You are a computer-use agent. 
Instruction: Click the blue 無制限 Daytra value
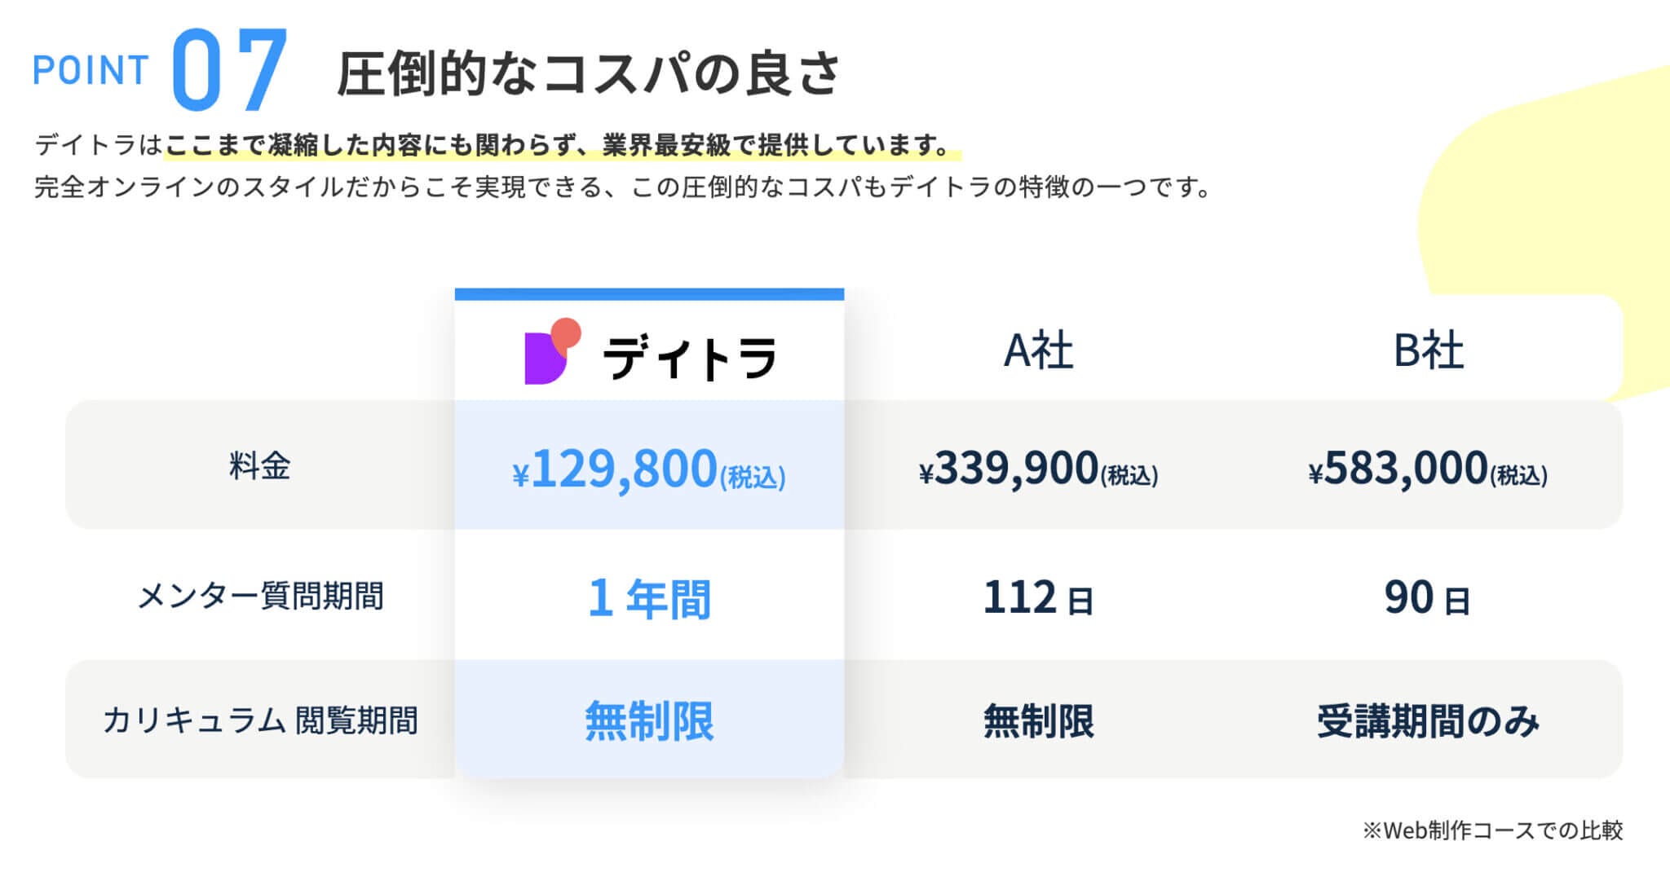click(648, 721)
